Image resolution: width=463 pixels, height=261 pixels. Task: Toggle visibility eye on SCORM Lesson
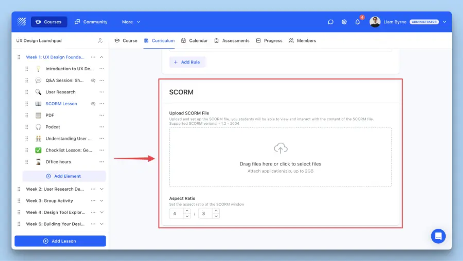click(93, 104)
